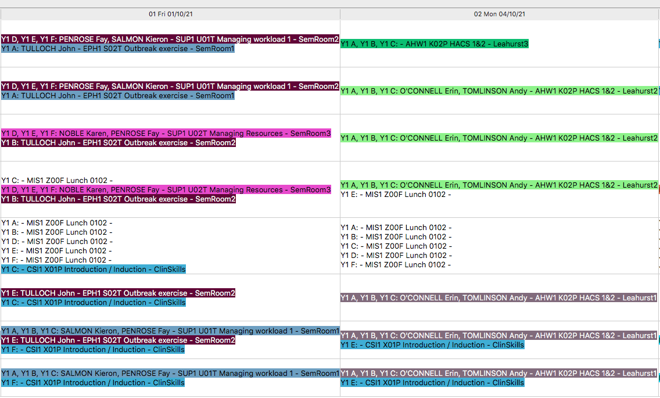Open the SUP1 U01T Managing workload 1 SemRoom2 event
The height and width of the screenshot is (398, 660).
click(x=168, y=39)
